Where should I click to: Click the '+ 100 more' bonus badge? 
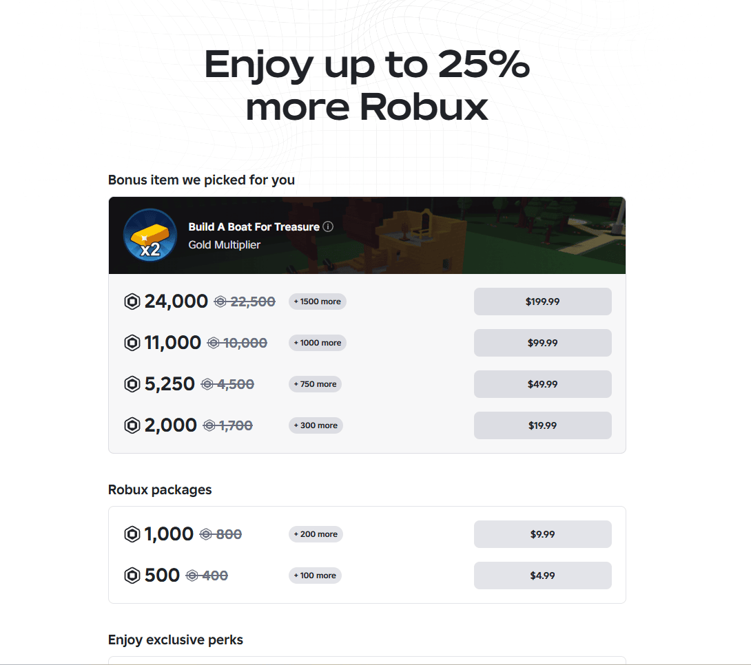315,576
